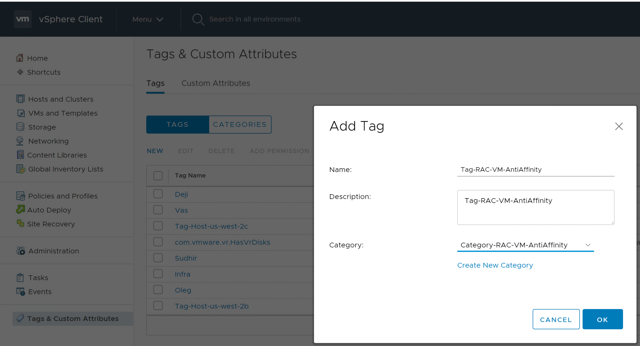Screen dimensions: 640x346
Task: Open the Content Libraries icon
Action: [20, 155]
